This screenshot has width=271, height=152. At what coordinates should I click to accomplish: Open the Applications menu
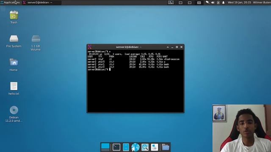click(x=10, y=3)
